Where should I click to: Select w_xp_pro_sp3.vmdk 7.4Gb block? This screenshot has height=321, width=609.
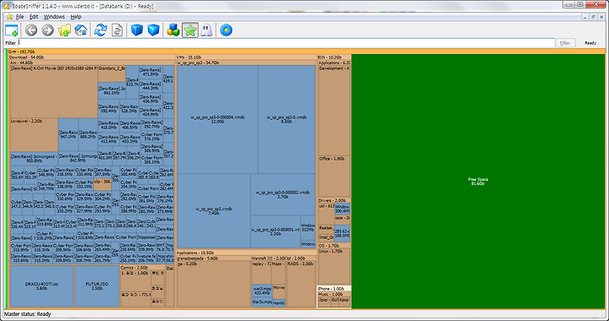click(x=214, y=211)
